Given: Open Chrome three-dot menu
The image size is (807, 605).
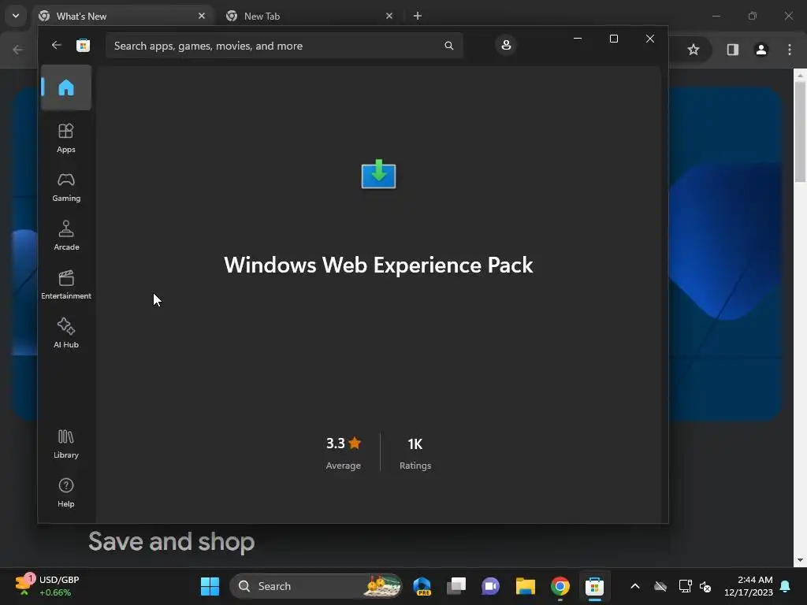Looking at the screenshot, I should pyautogui.click(x=790, y=50).
